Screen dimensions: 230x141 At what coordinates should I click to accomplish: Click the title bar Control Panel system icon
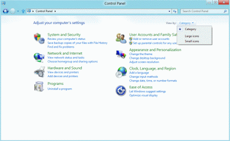[3, 3]
